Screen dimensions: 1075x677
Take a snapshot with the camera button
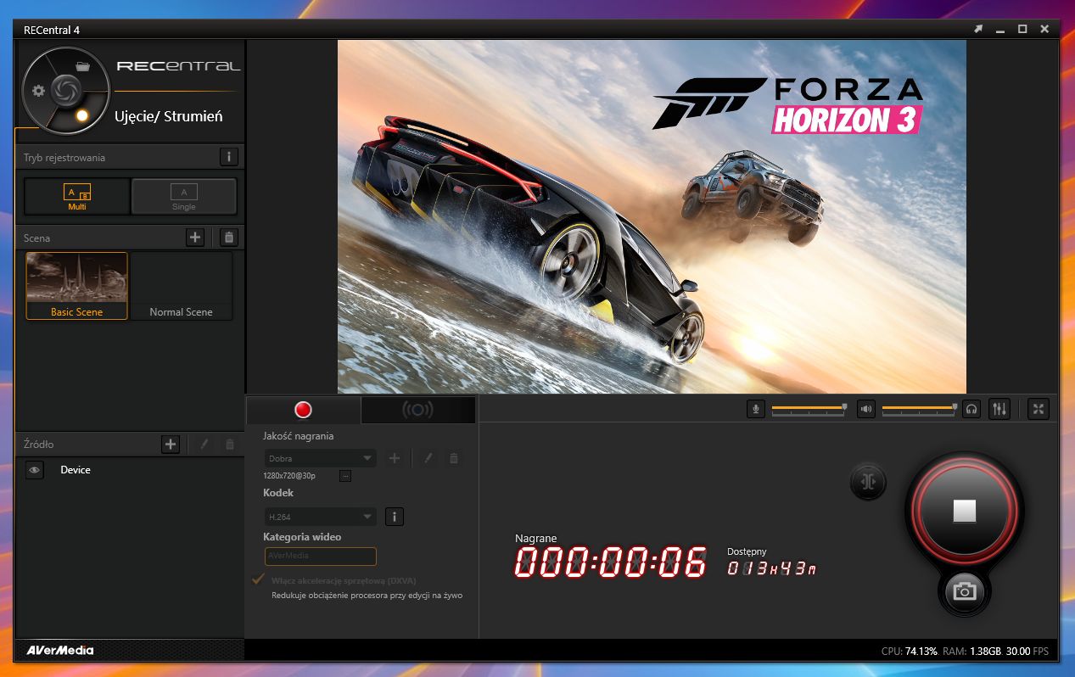point(965,591)
